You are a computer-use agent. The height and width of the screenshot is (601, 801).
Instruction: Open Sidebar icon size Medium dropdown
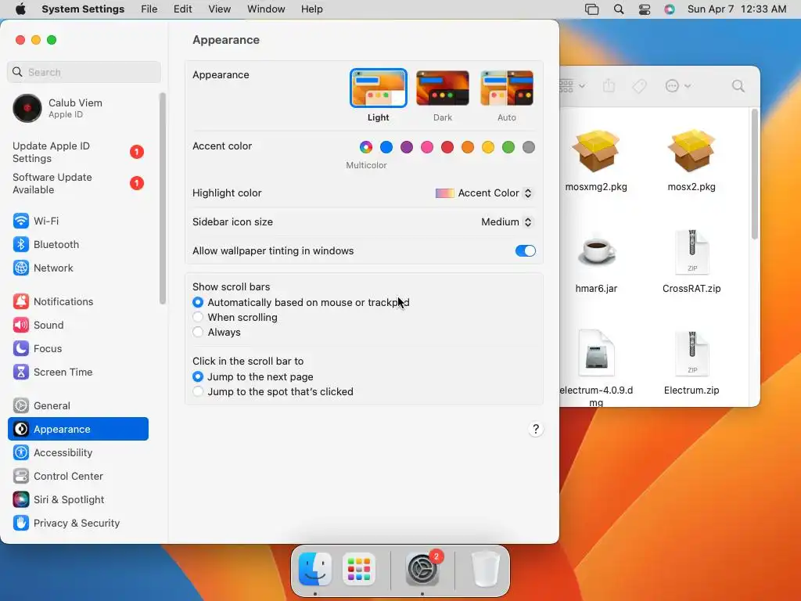click(x=507, y=221)
